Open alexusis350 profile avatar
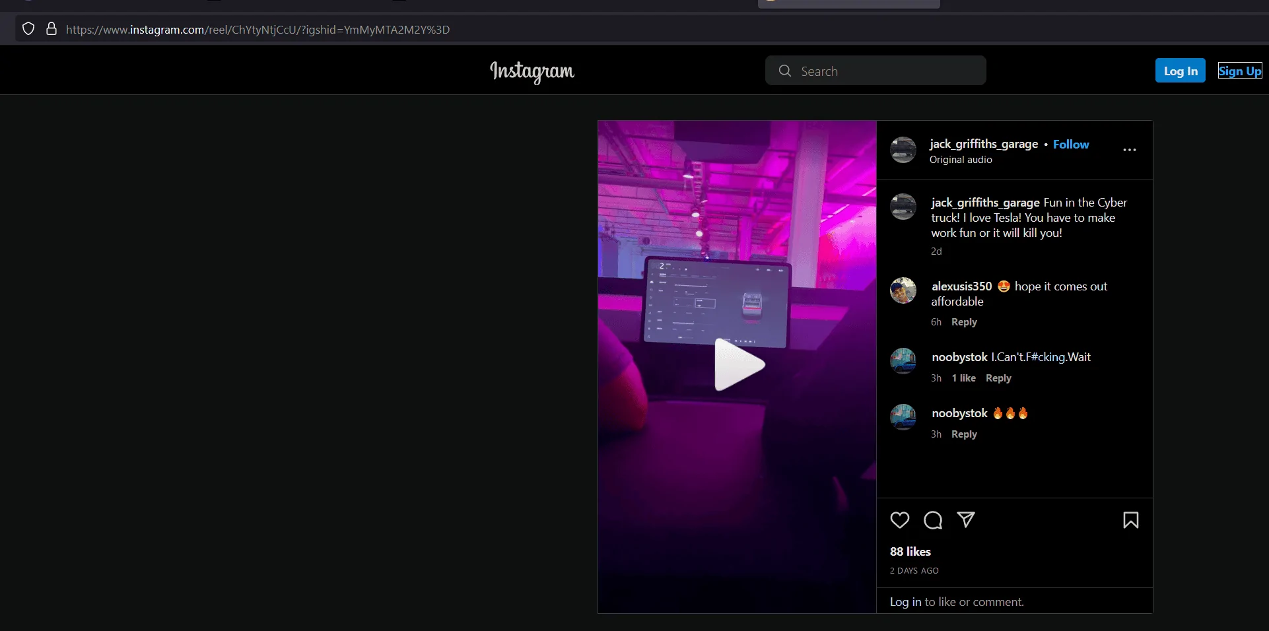This screenshot has width=1269, height=631. point(903,290)
